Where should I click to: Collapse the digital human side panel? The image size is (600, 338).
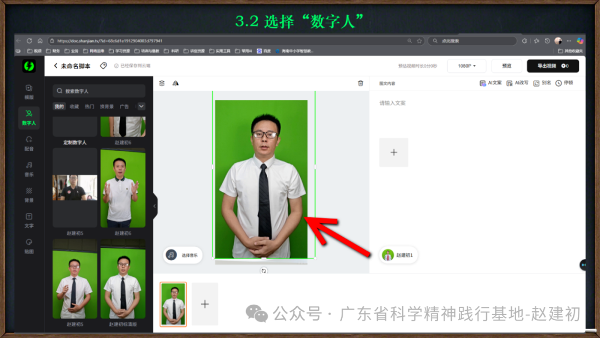click(x=154, y=206)
